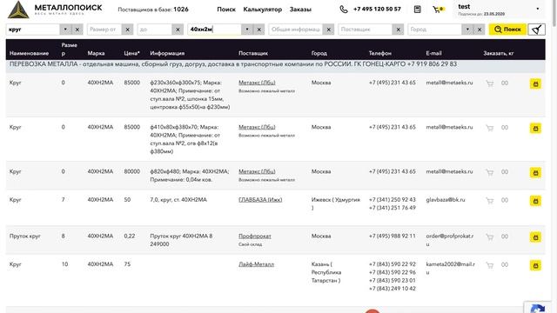Clear the 'Размер от' field
This screenshot has height=313, width=557.
tap(128, 30)
